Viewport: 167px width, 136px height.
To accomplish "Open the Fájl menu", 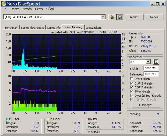I will pyautogui.click(x=5, y=9).
